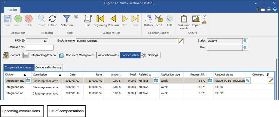Click the Employe name field
279x117 pixels.
(x=127, y=41)
